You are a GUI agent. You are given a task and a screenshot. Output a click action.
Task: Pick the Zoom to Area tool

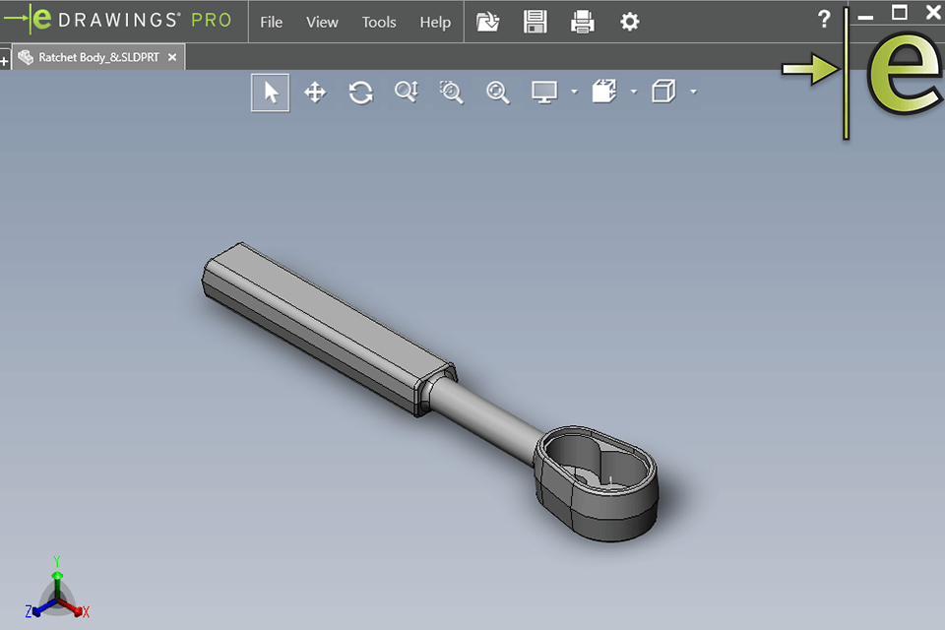pyautogui.click(x=452, y=93)
